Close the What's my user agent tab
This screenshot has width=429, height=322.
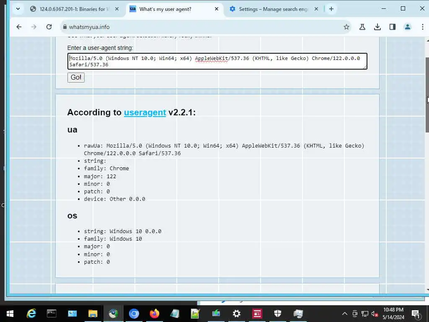(x=217, y=9)
